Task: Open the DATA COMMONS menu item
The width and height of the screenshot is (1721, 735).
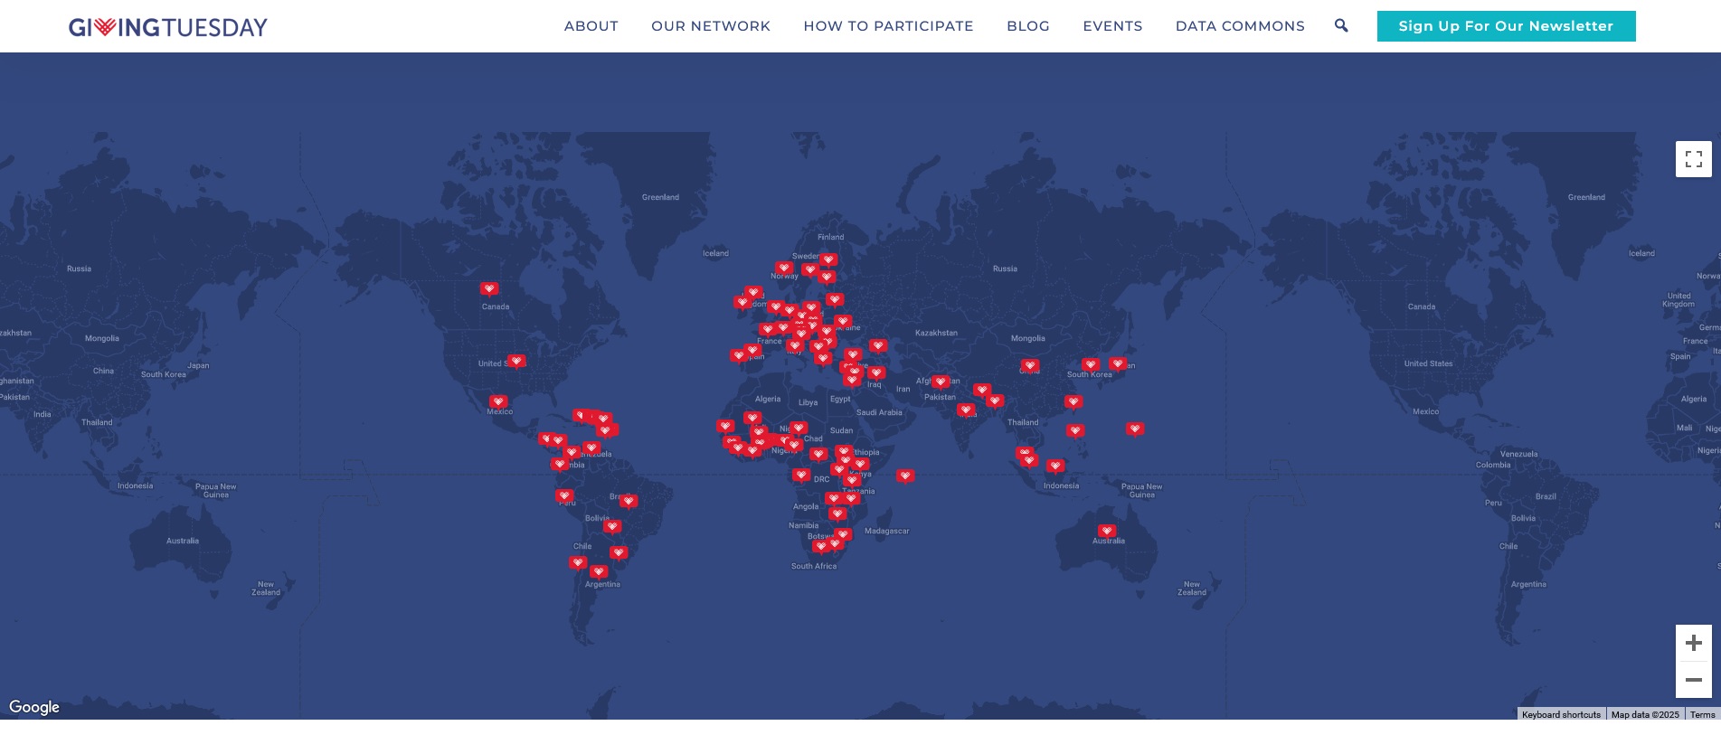Action: tap(1240, 26)
